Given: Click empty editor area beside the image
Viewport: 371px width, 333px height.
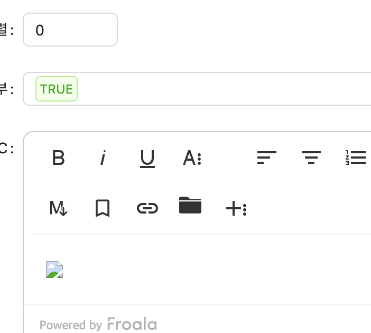Looking at the screenshot, I should [211, 270].
